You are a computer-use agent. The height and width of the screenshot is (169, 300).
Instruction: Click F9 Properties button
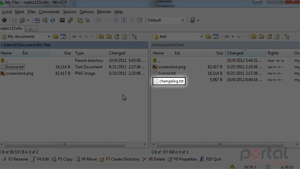pyautogui.click(x=182, y=159)
